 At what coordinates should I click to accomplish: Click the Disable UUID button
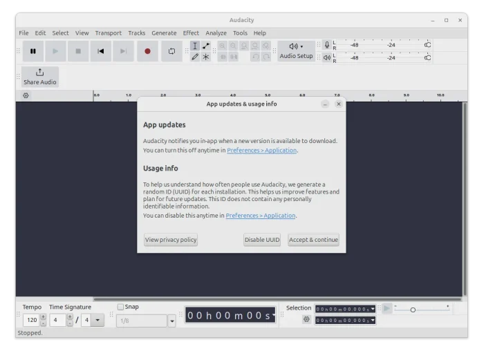click(x=262, y=240)
